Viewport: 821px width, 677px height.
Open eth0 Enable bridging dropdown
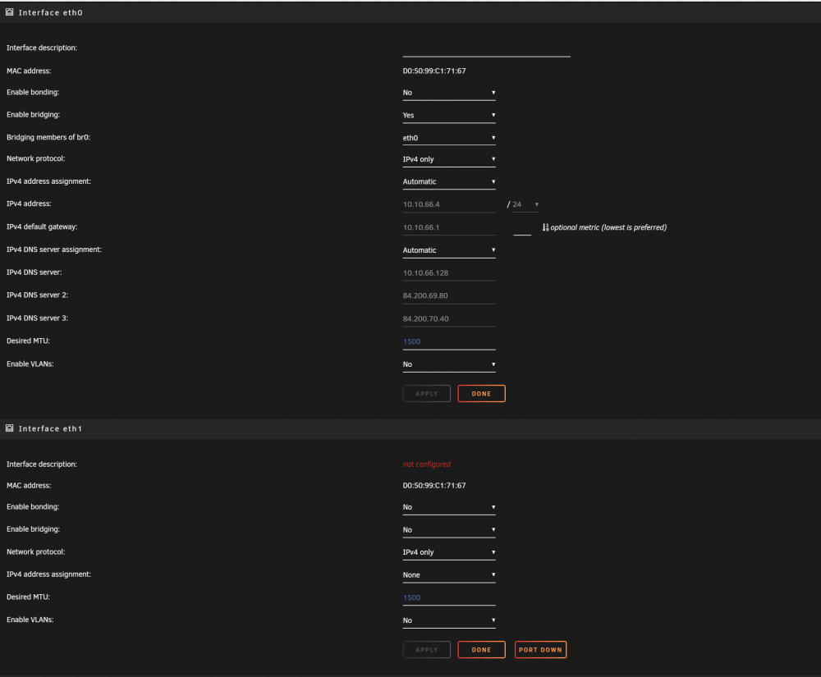[x=449, y=115]
